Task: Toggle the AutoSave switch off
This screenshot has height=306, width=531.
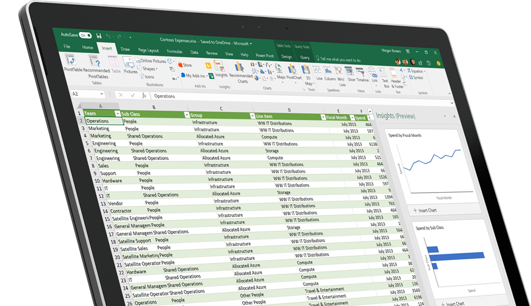Action: [85, 35]
